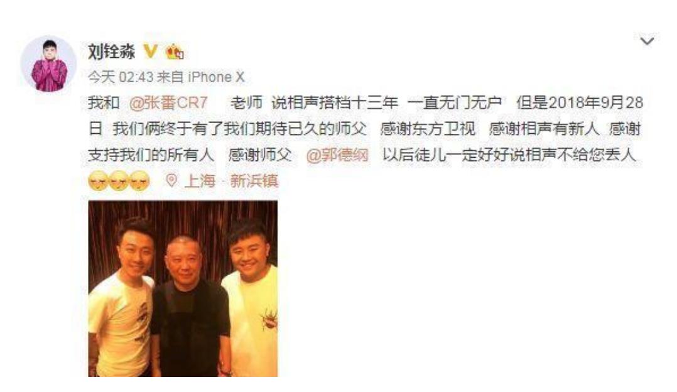Image resolution: width=677 pixels, height=392 pixels.
Task: Open the post options chevron menu
Action: (x=647, y=41)
